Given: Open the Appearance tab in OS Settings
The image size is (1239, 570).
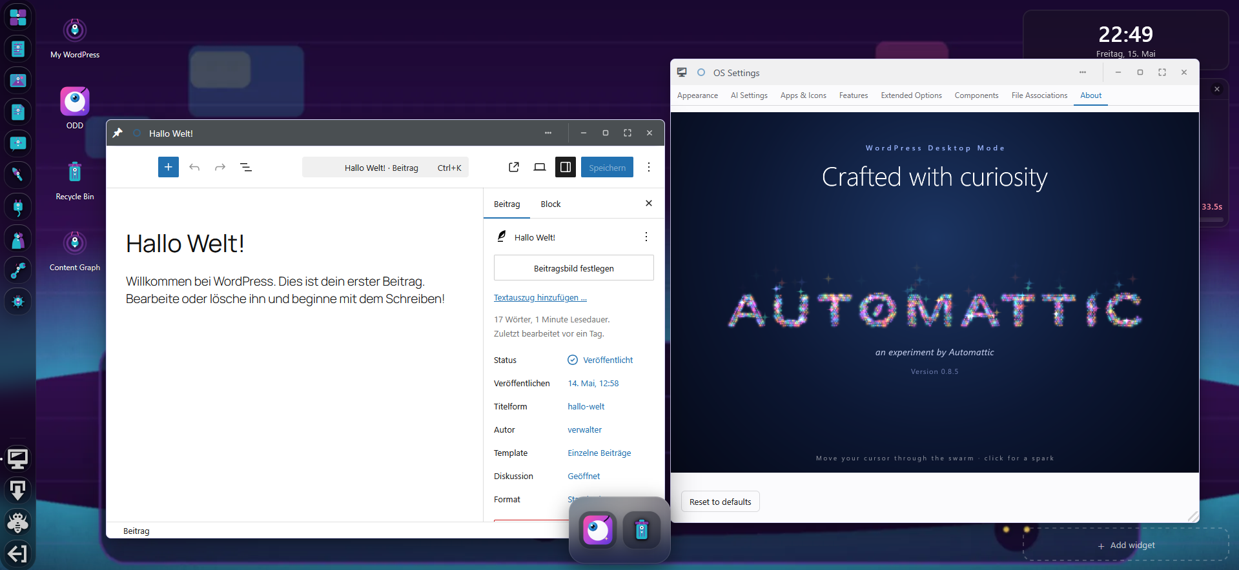Looking at the screenshot, I should click(x=697, y=95).
